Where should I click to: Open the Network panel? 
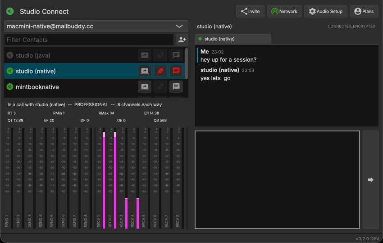284,11
